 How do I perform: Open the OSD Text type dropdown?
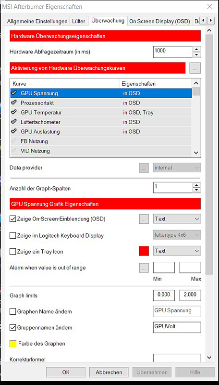click(x=177, y=219)
